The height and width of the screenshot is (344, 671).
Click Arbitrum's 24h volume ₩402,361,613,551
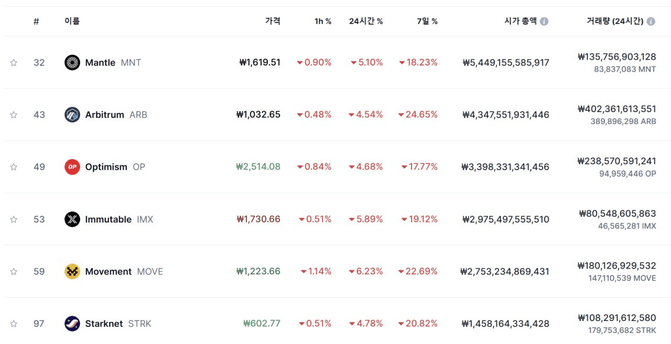click(616, 109)
